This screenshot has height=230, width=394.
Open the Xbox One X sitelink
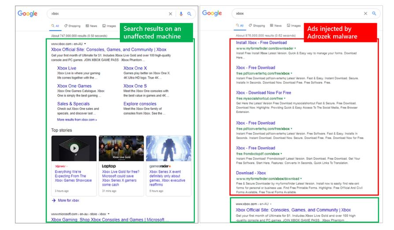pos(135,68)
